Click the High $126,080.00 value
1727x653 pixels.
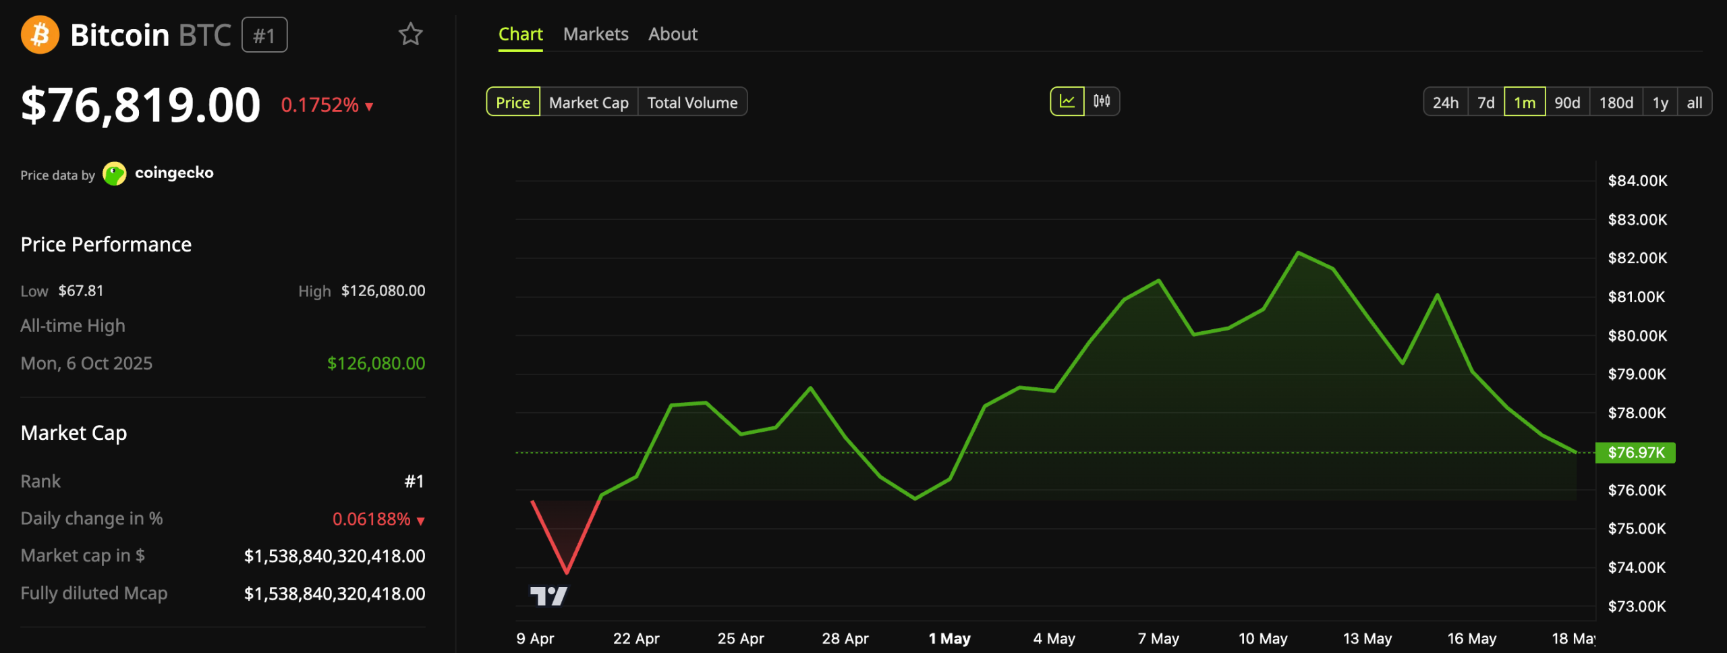click(383, 291)
